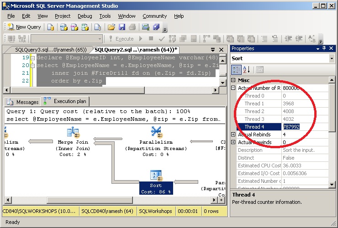Image resolution: width=338 pixels, height=228 pixels.
Task: Switch to the Messages tab
Action: point(22,102)
